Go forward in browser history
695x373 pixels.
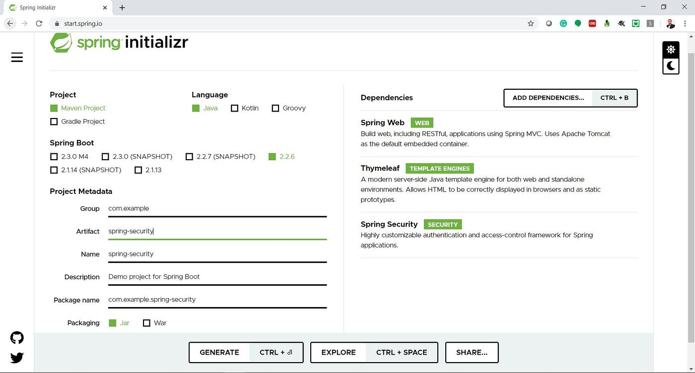24,23
